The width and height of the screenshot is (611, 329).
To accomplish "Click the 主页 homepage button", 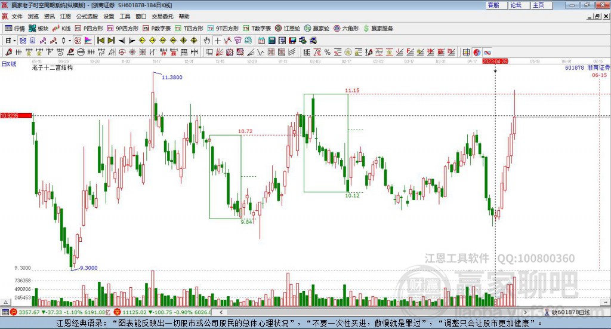I will coord(541,5).
